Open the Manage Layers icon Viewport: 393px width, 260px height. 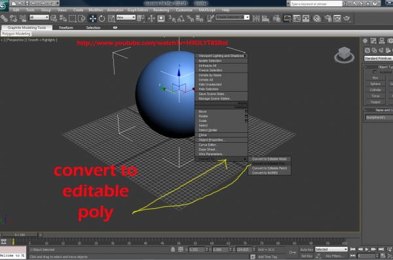coord(276,18)
